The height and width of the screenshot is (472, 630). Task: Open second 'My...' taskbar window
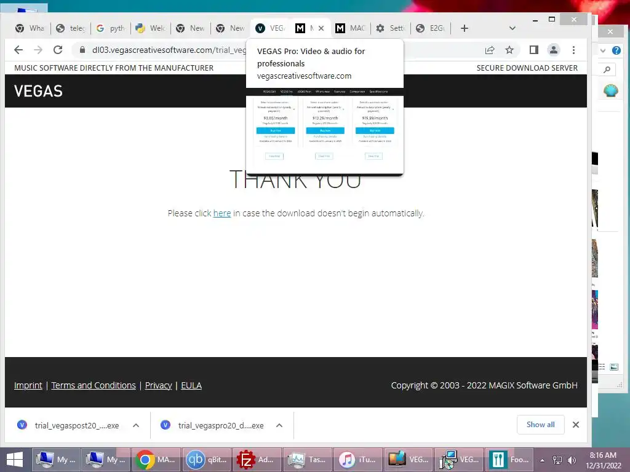pos(106,460)
